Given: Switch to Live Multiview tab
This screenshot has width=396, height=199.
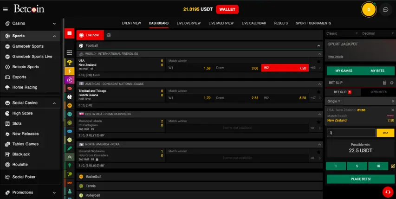Looking at the screenshot, I should 221,23.
